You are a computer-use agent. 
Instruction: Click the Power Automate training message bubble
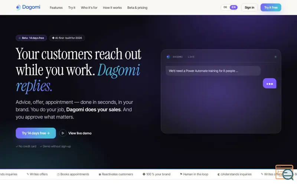point(213,71)
